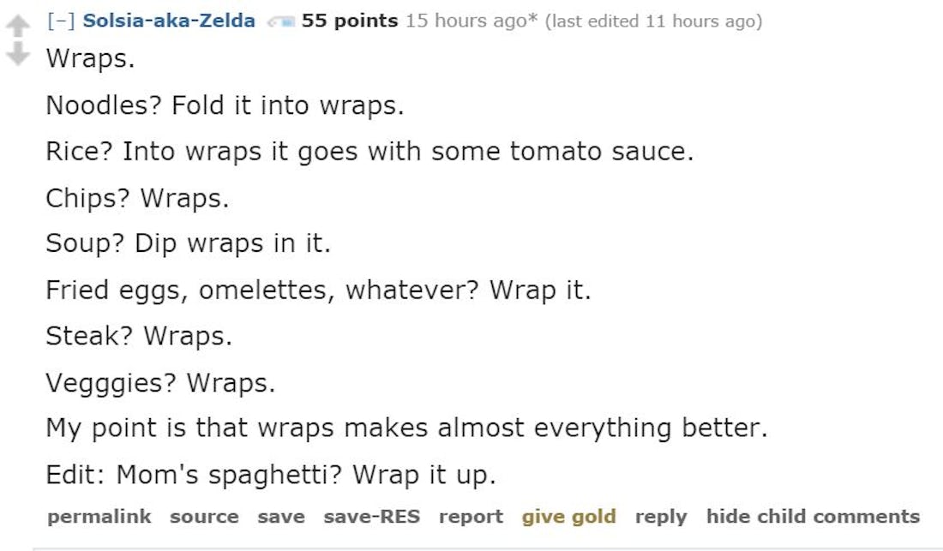Reply to the wraps comment

[659, 516]
